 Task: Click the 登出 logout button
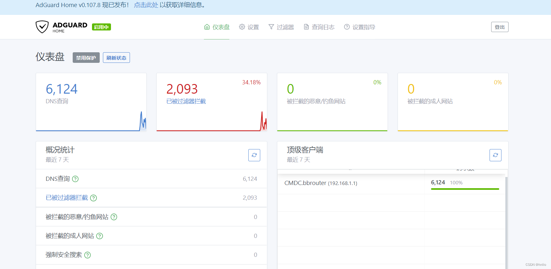[500, 27]
